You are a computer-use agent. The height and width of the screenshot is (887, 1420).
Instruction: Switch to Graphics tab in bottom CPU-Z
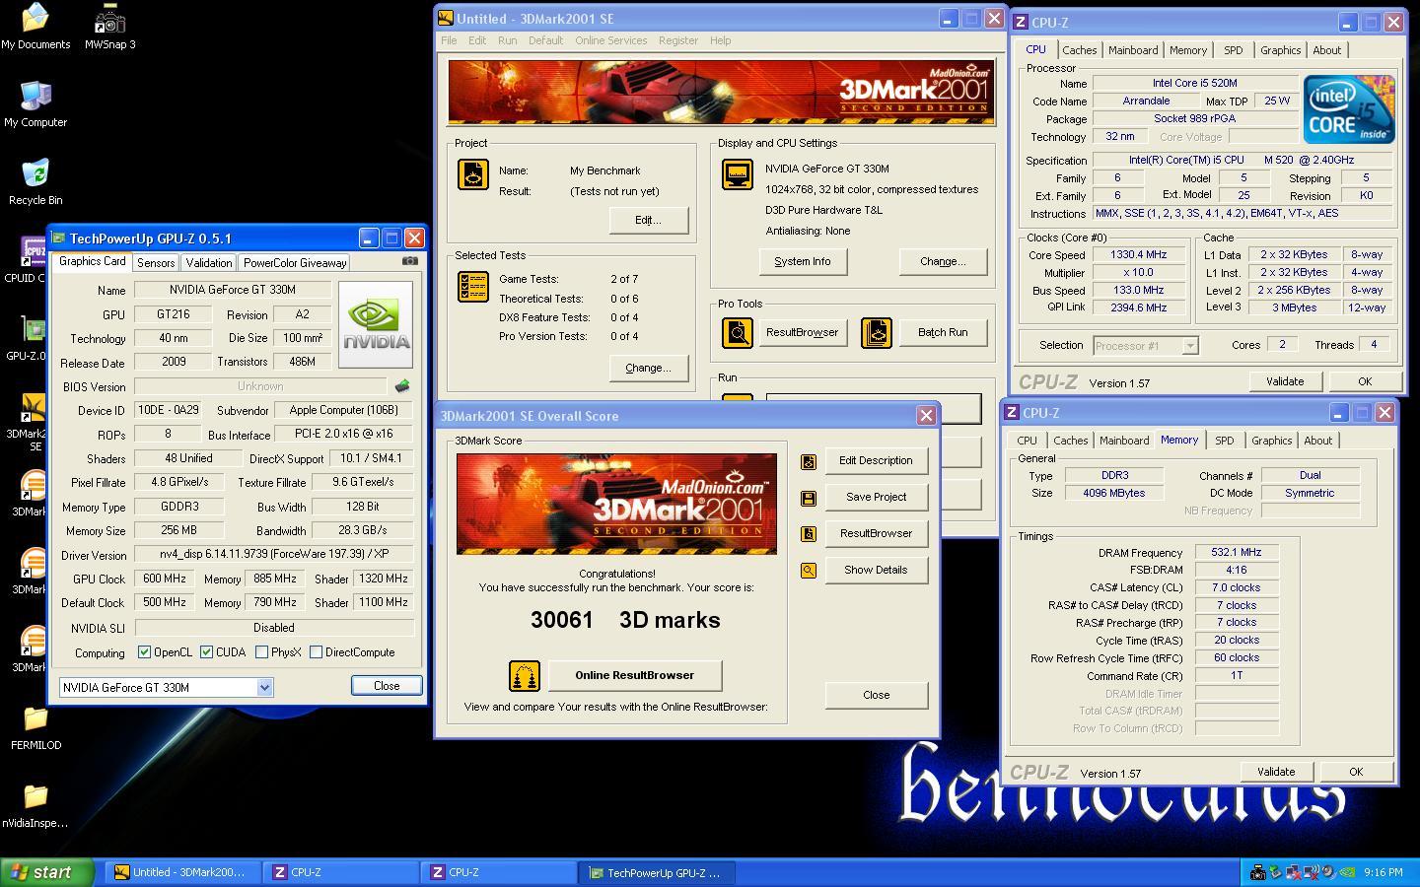tap(1271, 441)
